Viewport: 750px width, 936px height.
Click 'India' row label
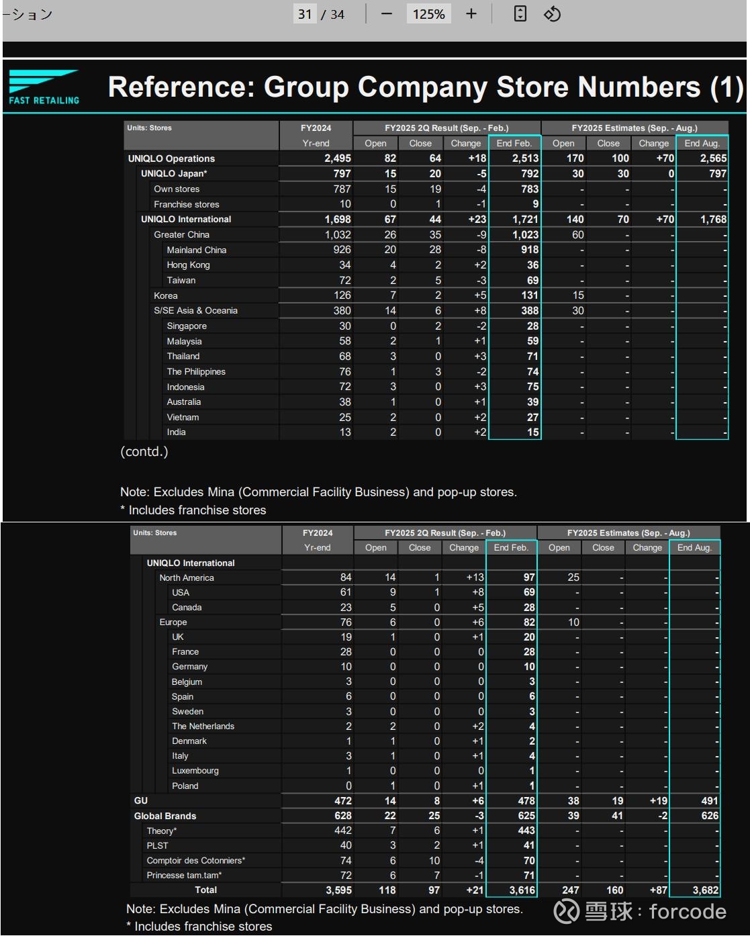click(177, 432)
